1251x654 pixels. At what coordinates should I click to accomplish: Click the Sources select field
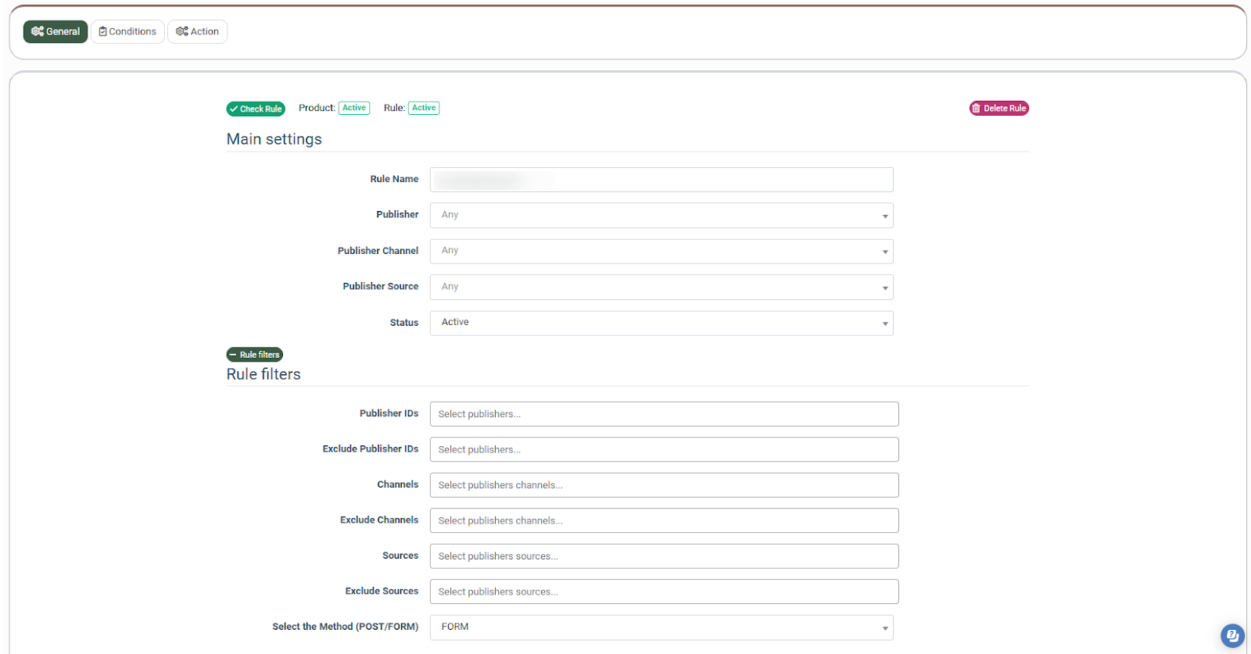point(664,556)
